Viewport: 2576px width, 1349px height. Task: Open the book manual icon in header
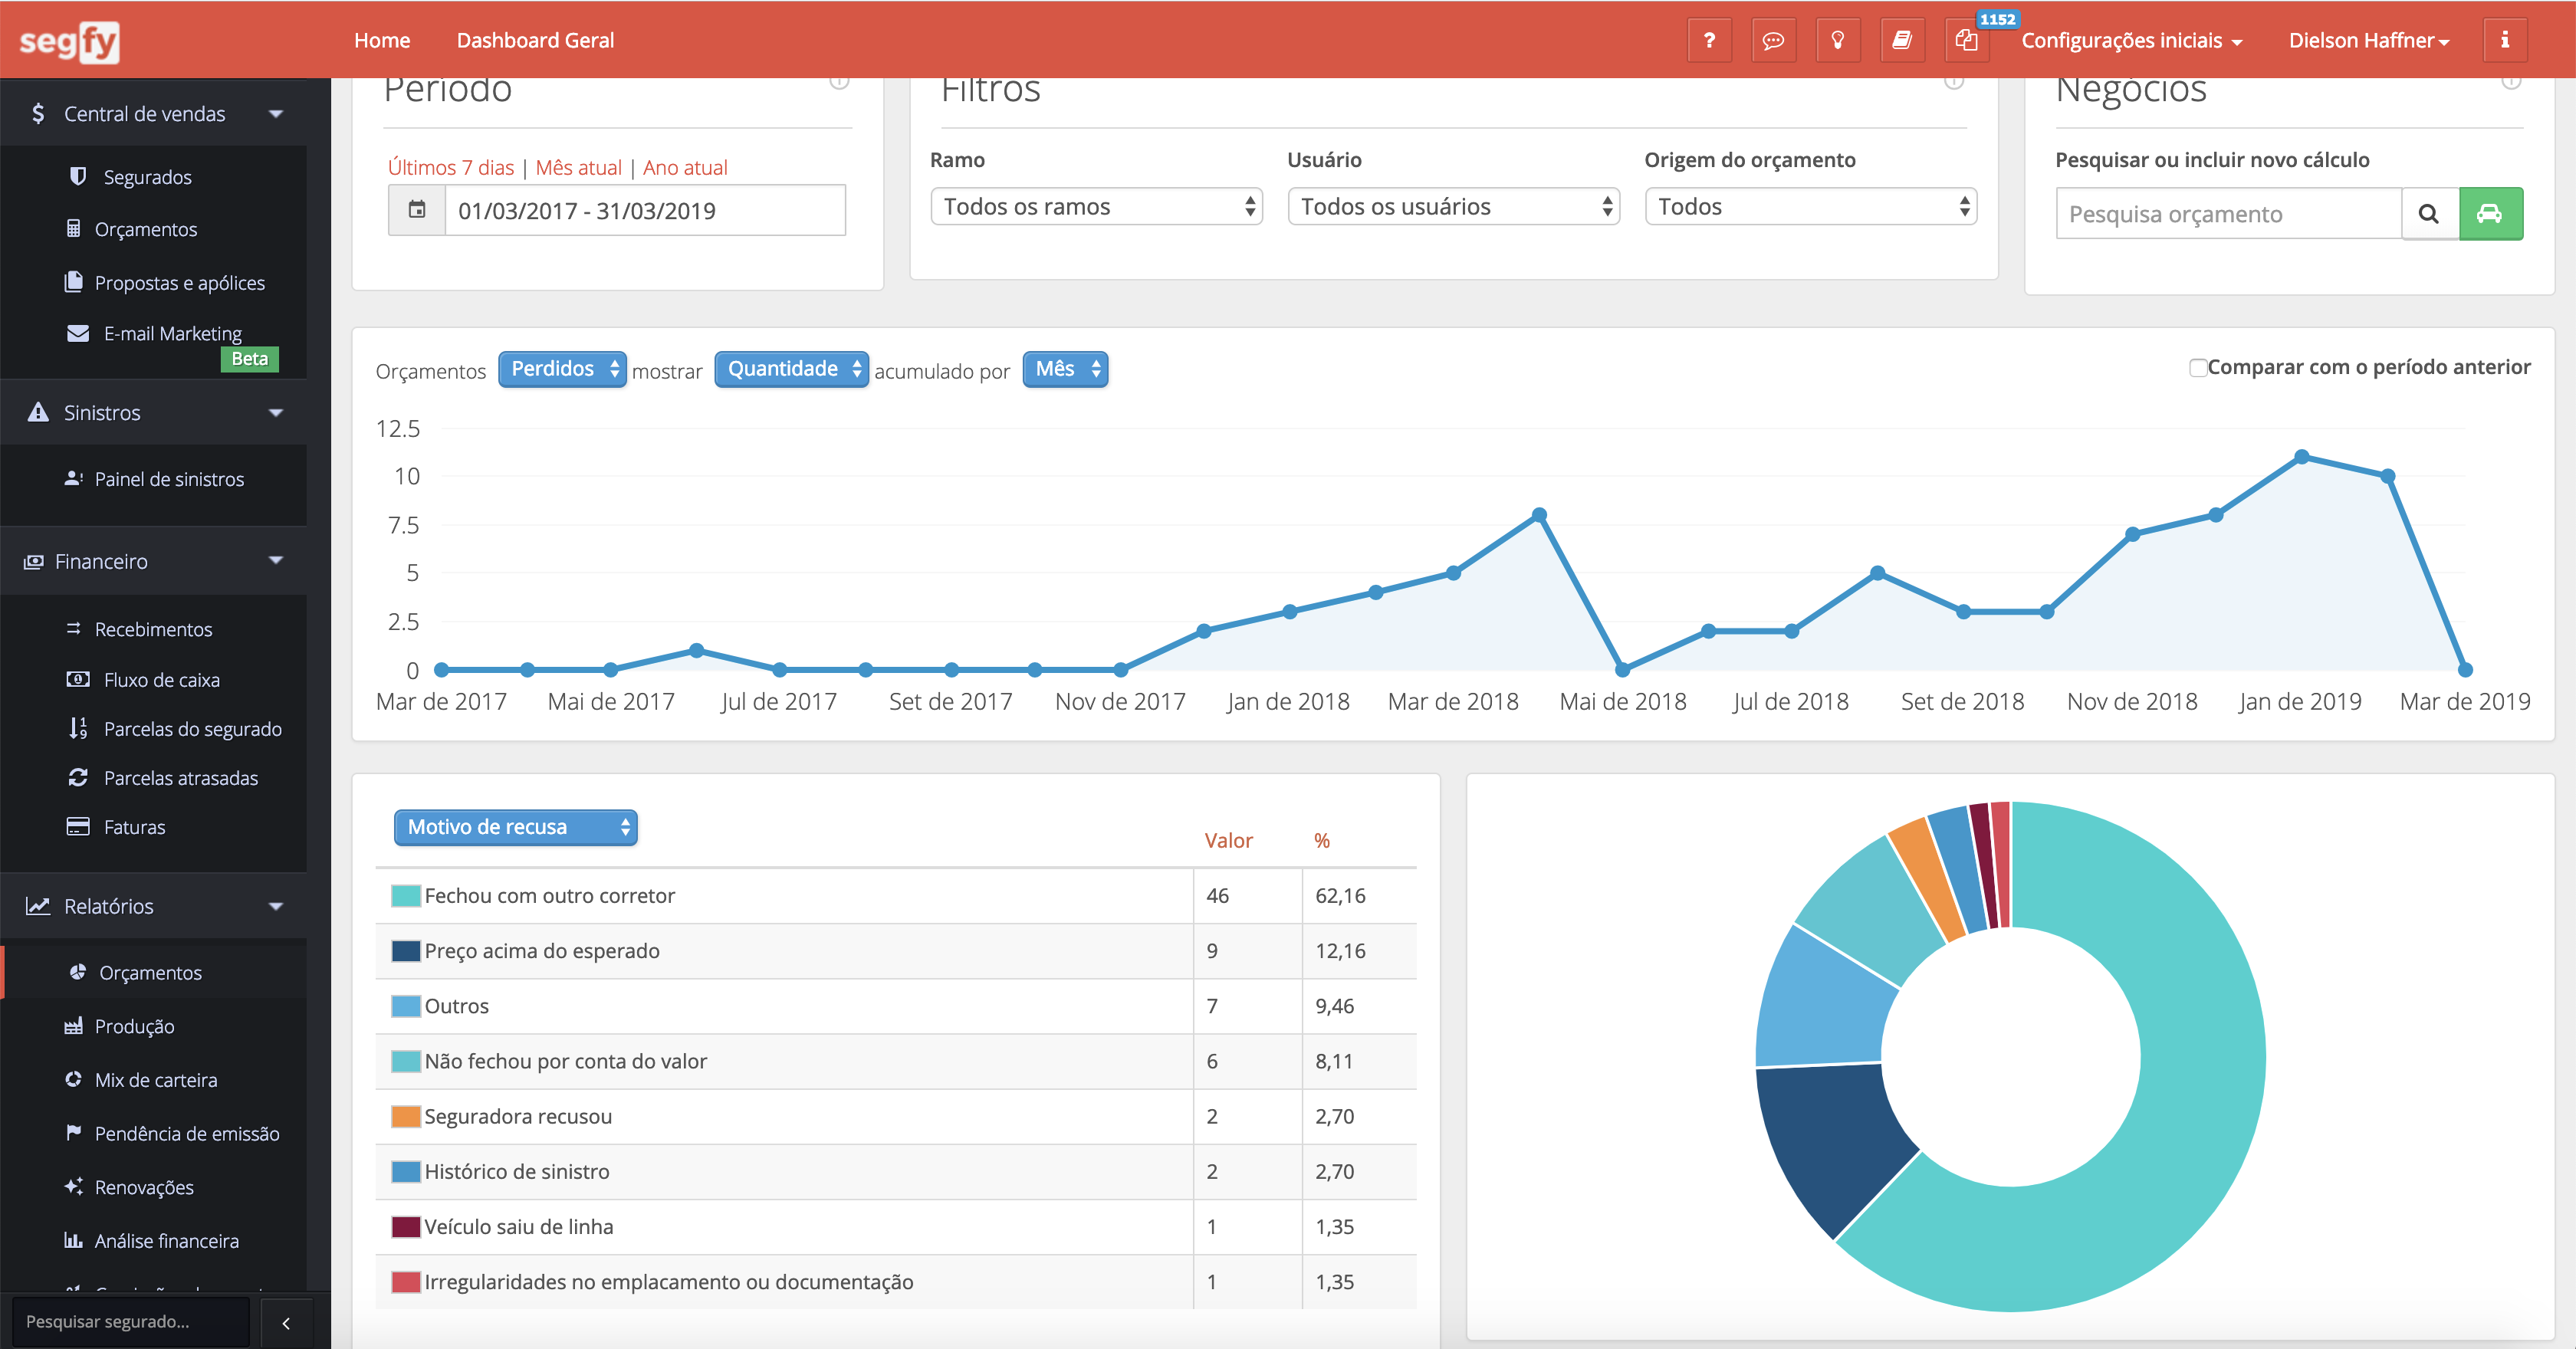[1902, 41]
